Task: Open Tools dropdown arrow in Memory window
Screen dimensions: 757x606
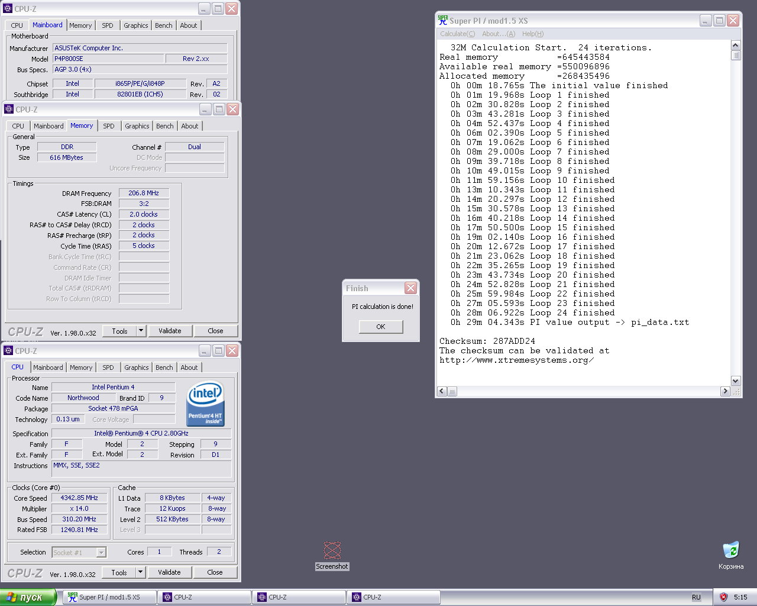Action: [x=141, y=331]
